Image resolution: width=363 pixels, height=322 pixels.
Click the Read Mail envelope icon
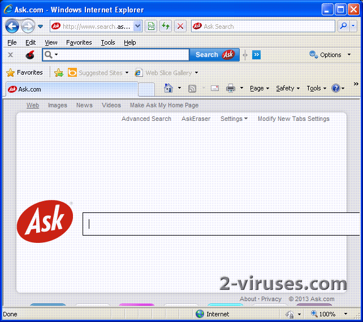(215, 88)
